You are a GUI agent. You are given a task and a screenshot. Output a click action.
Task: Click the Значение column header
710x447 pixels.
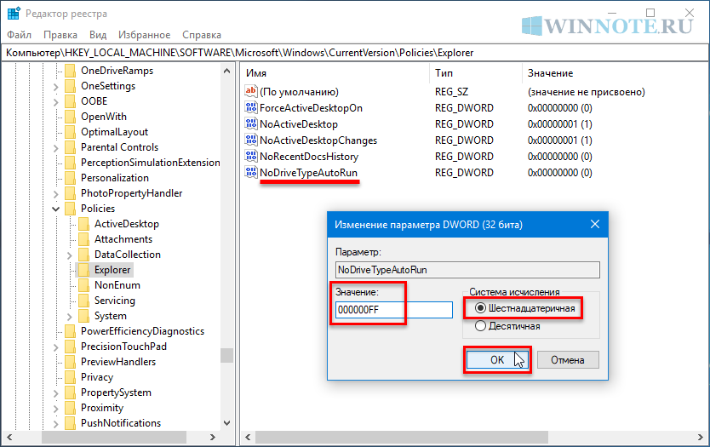pyautogui.click(x=615, y=73)
